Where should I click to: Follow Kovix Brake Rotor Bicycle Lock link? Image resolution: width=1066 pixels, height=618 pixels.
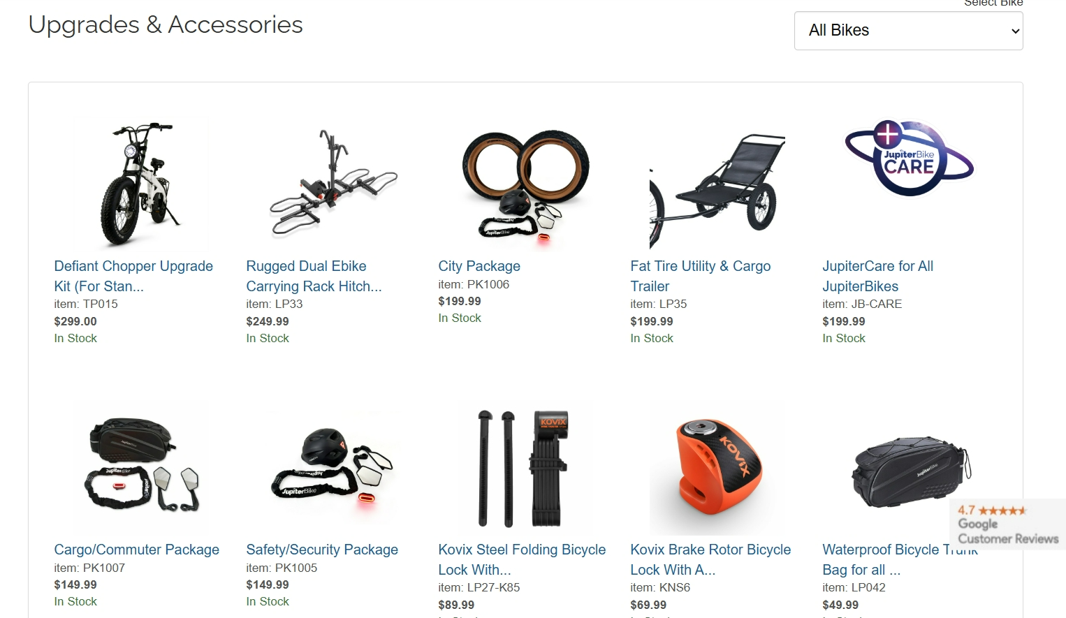tap(710, 559)
